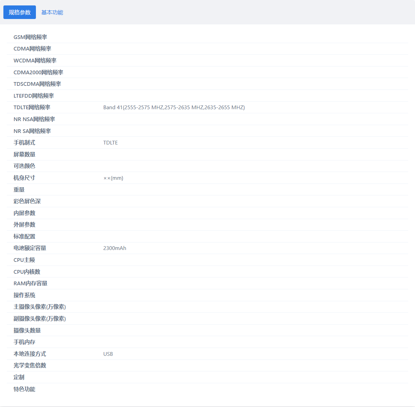The width and height of the screenshot is (415, 407).
Task: Click the TDLTE value next to 手机制式
Action: [110, 142]
